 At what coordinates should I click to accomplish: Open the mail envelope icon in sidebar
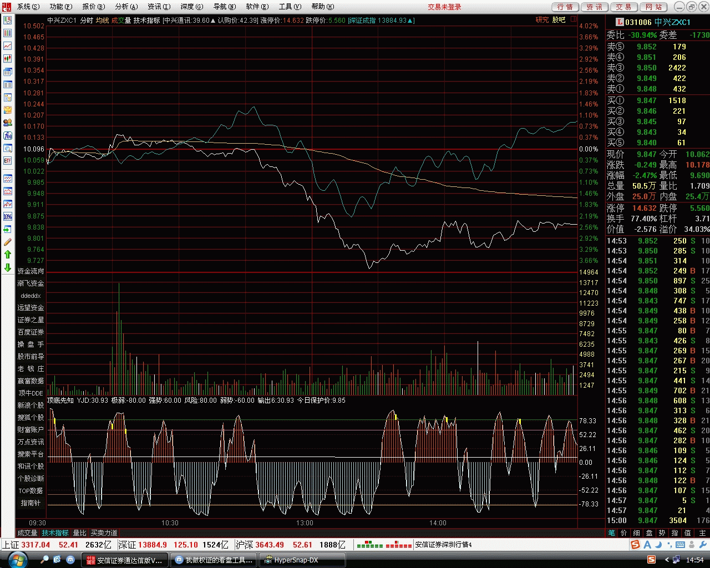pos(8,110)
